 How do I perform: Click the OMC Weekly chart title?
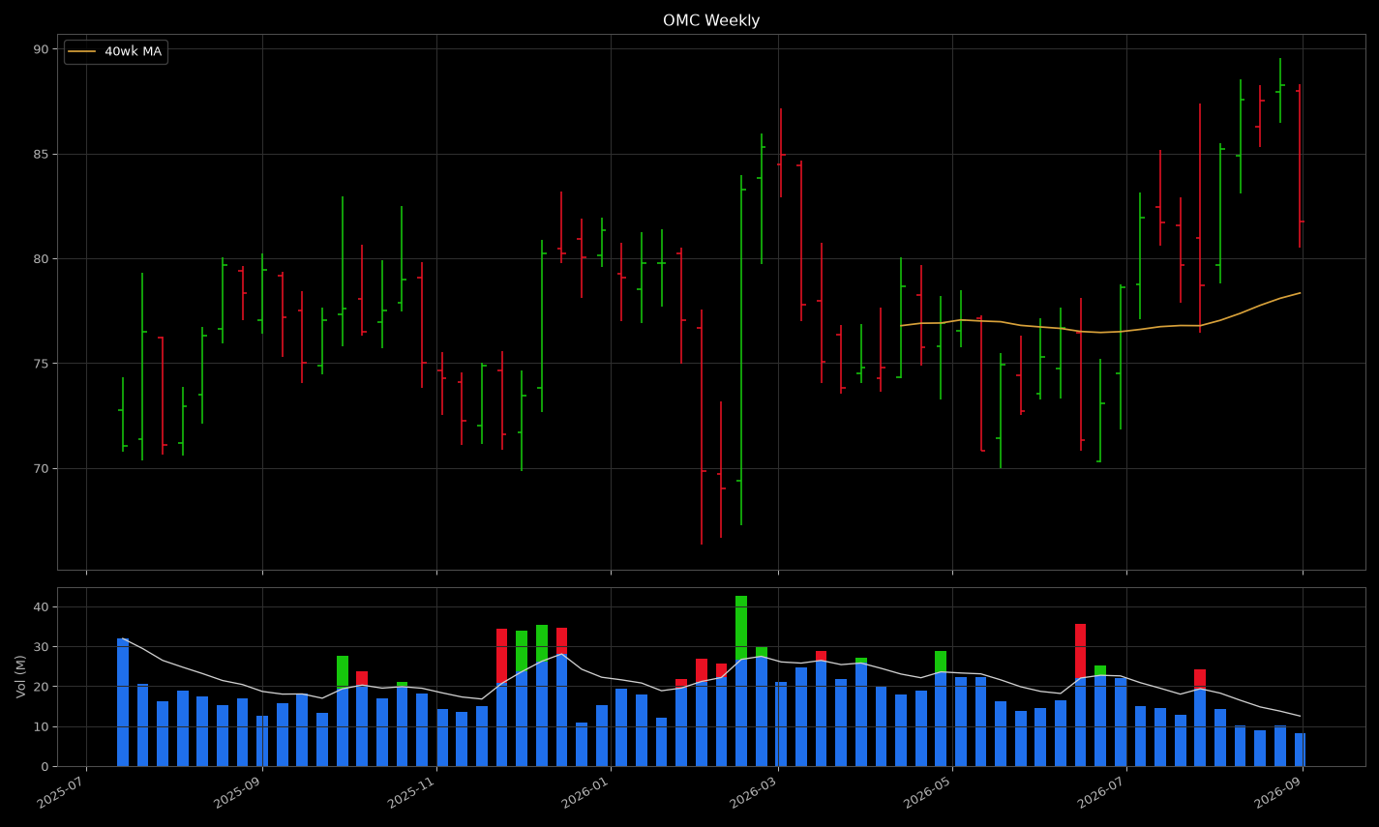click(x=711, y=20)
